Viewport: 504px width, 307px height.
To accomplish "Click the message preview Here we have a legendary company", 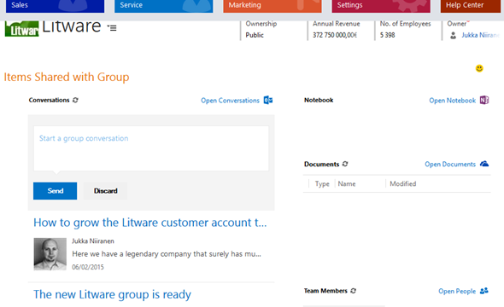I will 167,254.
